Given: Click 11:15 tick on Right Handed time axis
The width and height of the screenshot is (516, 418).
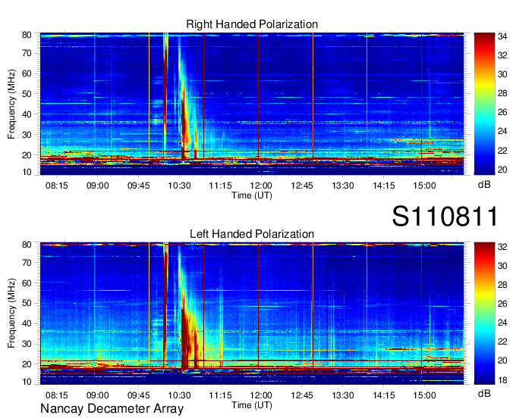Looking at the screenshot, I should (220, 186).
